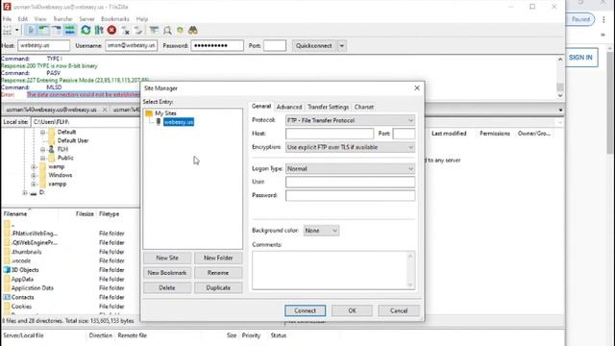The height and width of the screenshot is (346, 615).
Task: Click the red Cancel current operation icon
Action: [x=111, y=30]
